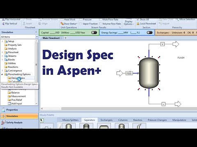
Task: Open the Exchangers palette tab
Action: [x=106, y=120]
